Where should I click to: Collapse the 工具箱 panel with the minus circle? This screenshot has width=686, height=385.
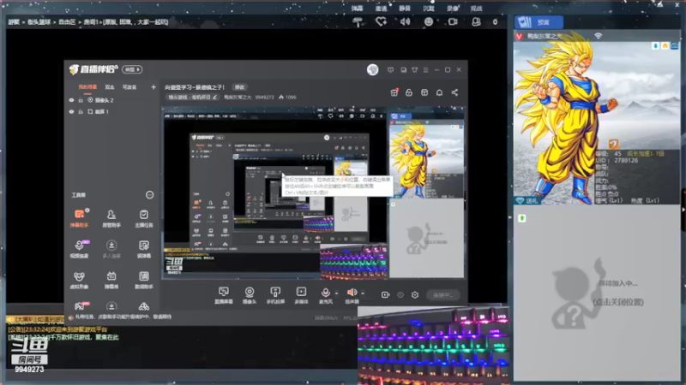(x=149, y=195)
